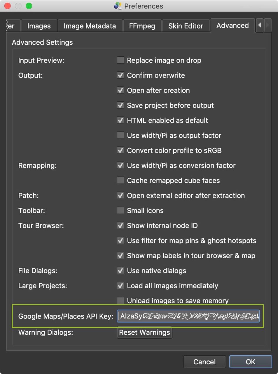Disable Show internal node ID

(x=120, y=225)
